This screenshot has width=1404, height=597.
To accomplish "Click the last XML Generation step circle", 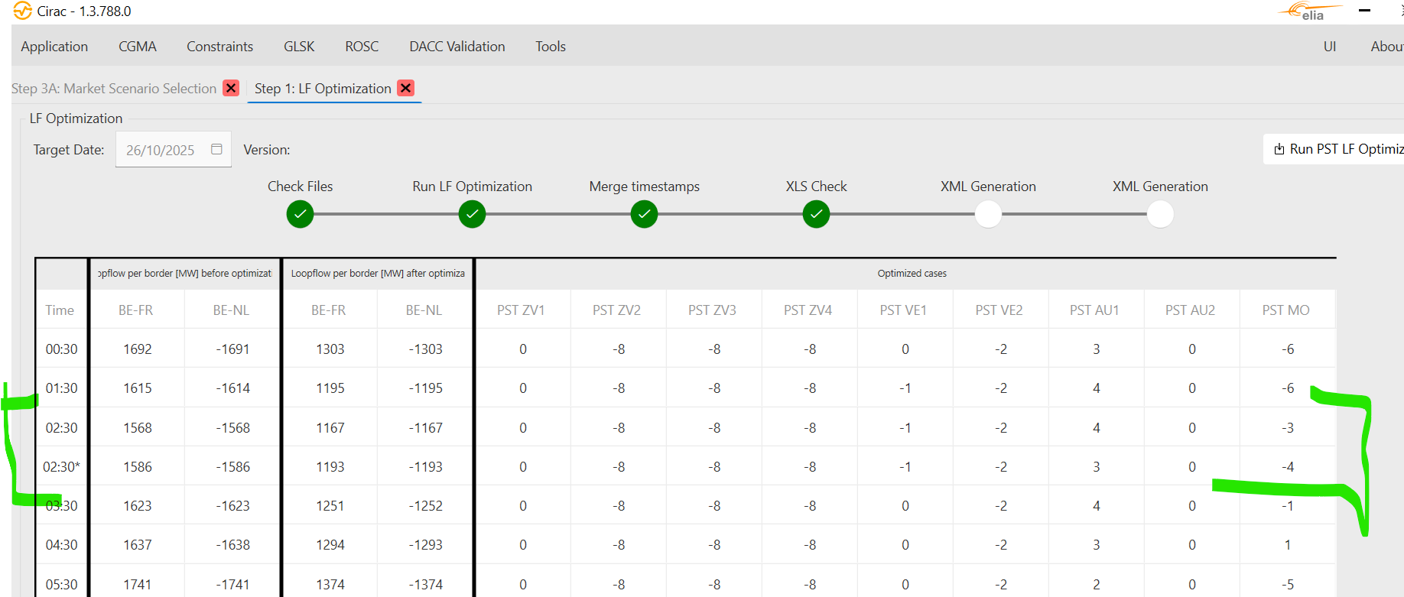I will tap(1160, 214).
